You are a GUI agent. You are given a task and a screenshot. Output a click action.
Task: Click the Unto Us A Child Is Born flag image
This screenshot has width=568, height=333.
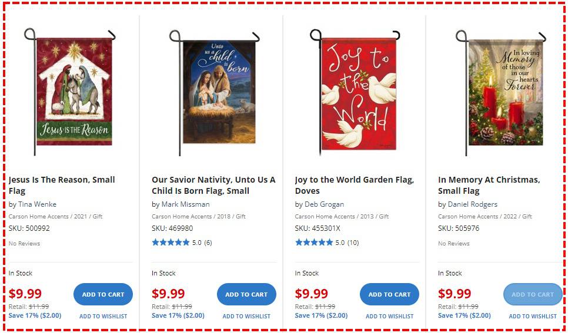point(216,91)
